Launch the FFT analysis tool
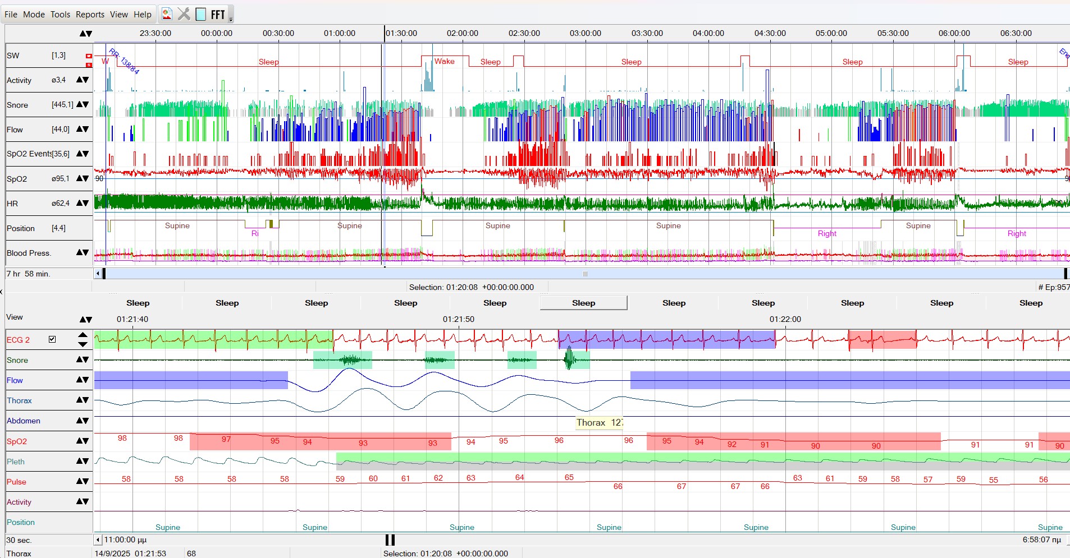 tap(218, 15)
